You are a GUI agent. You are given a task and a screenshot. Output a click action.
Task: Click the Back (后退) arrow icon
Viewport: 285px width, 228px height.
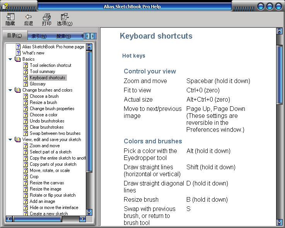pos(28,17)
